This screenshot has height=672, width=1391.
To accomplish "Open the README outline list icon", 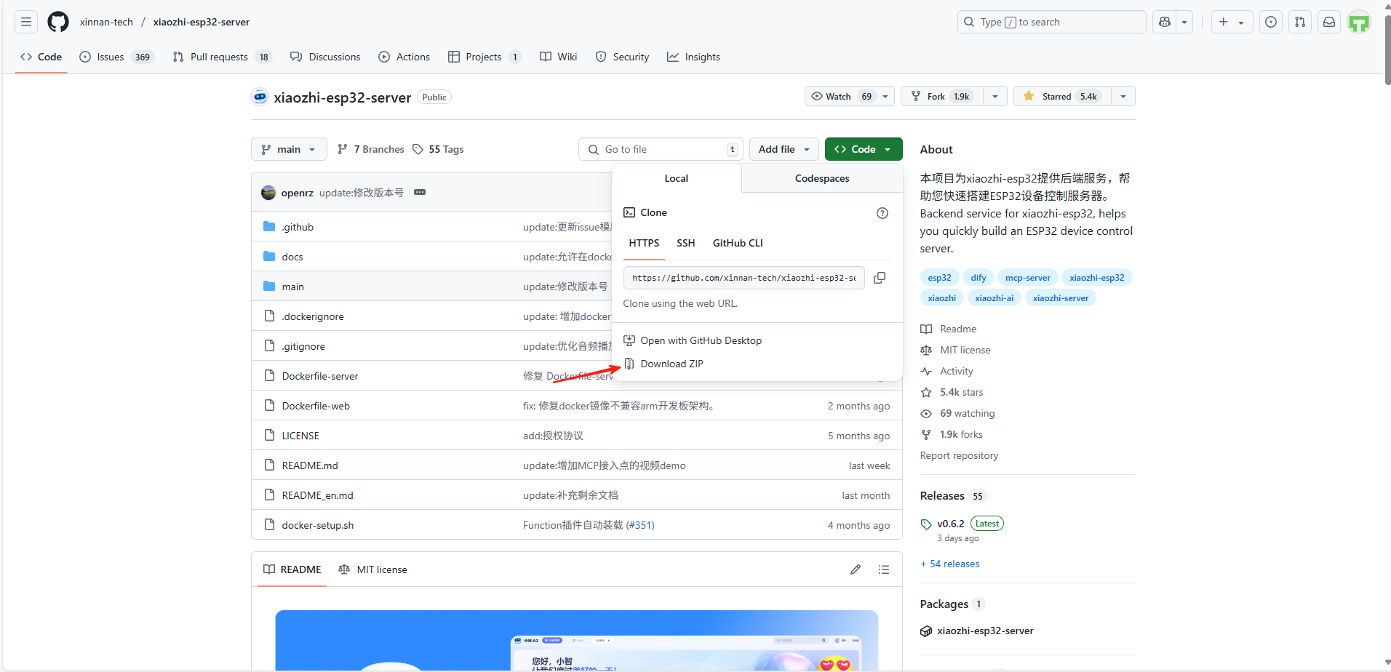I will click(884, 569).
